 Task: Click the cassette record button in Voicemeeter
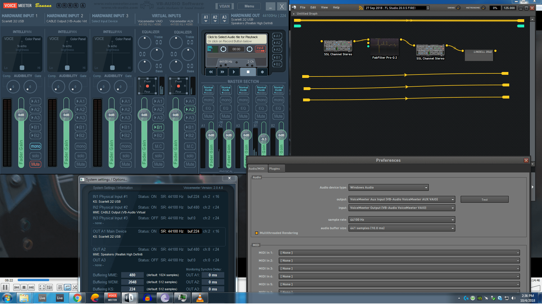pos(262,72)
